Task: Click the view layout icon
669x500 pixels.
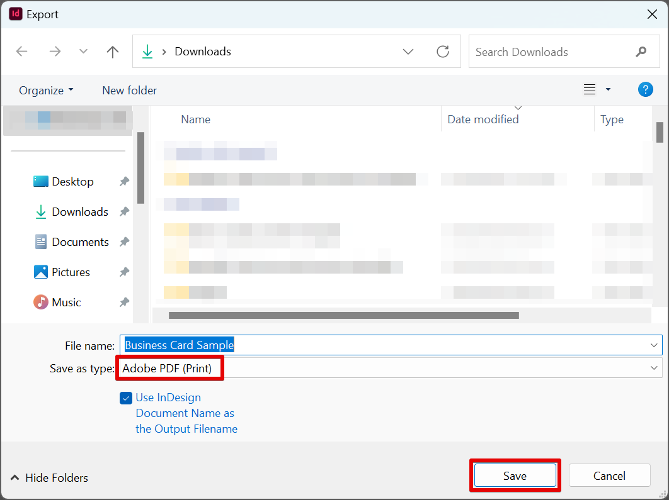Action: click(590, 90)
